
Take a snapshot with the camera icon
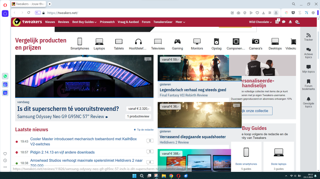click(x=238, y=13)
